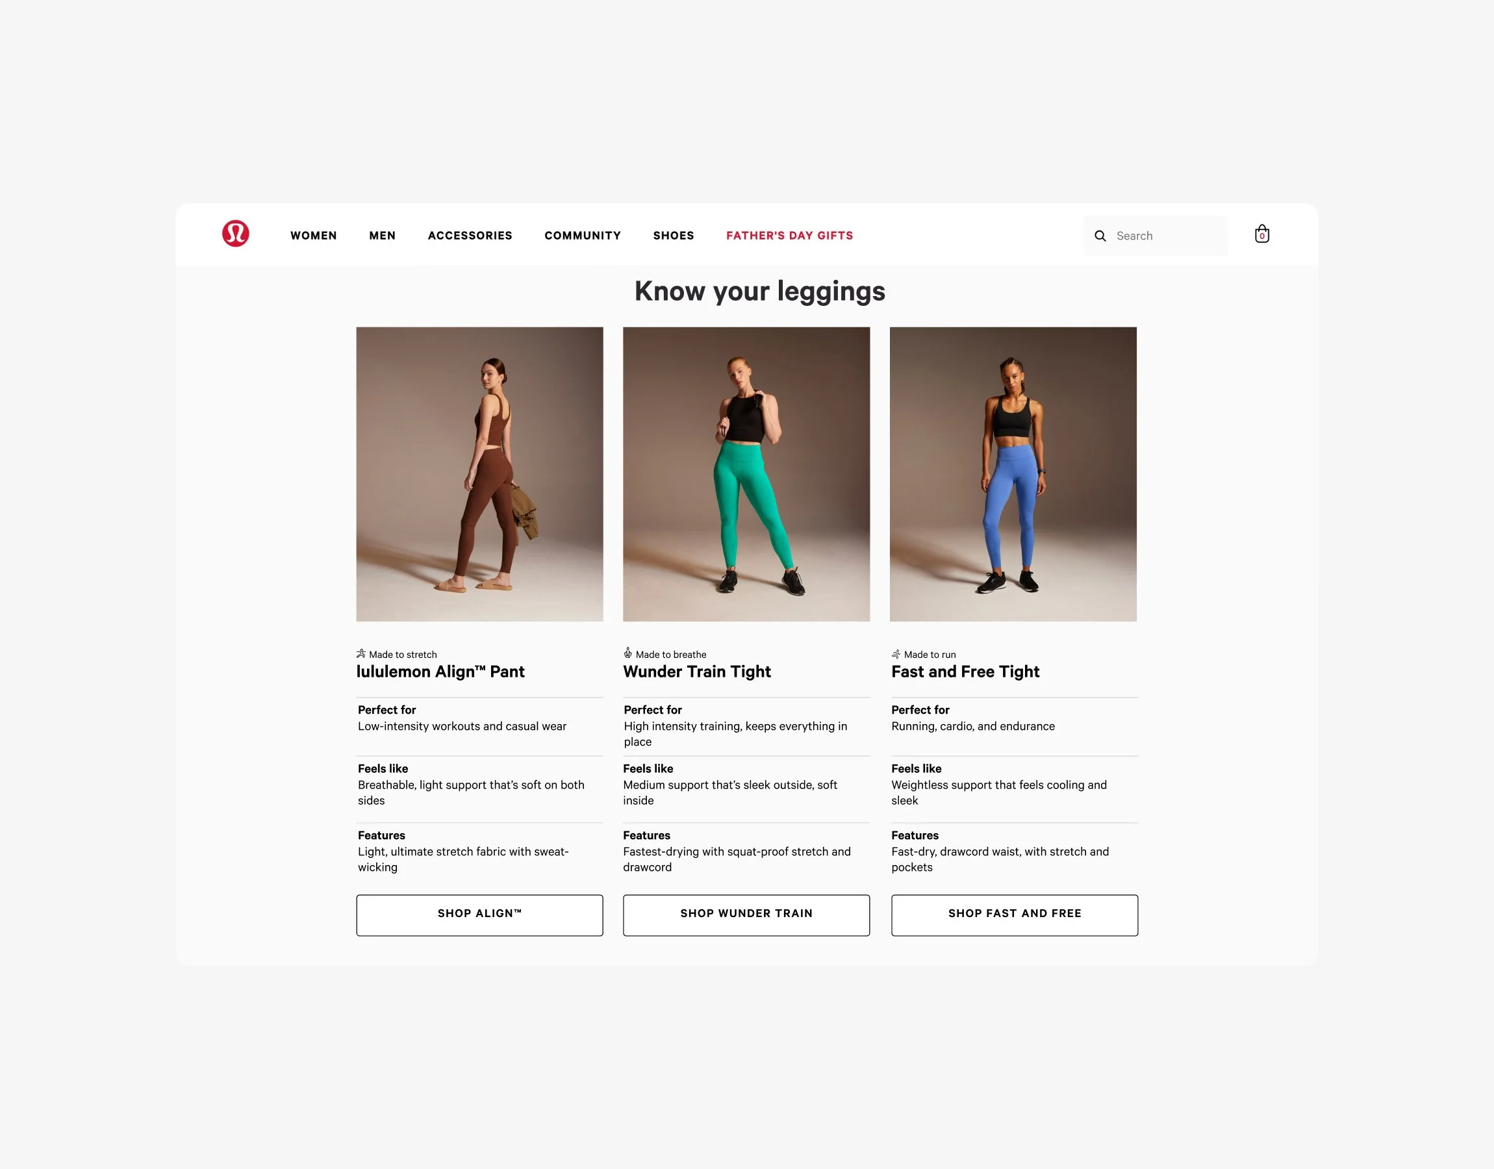This screenshot has width=1494, height=1169.
Task: Open the Accessories menu
Action: (x=470, y=236)
